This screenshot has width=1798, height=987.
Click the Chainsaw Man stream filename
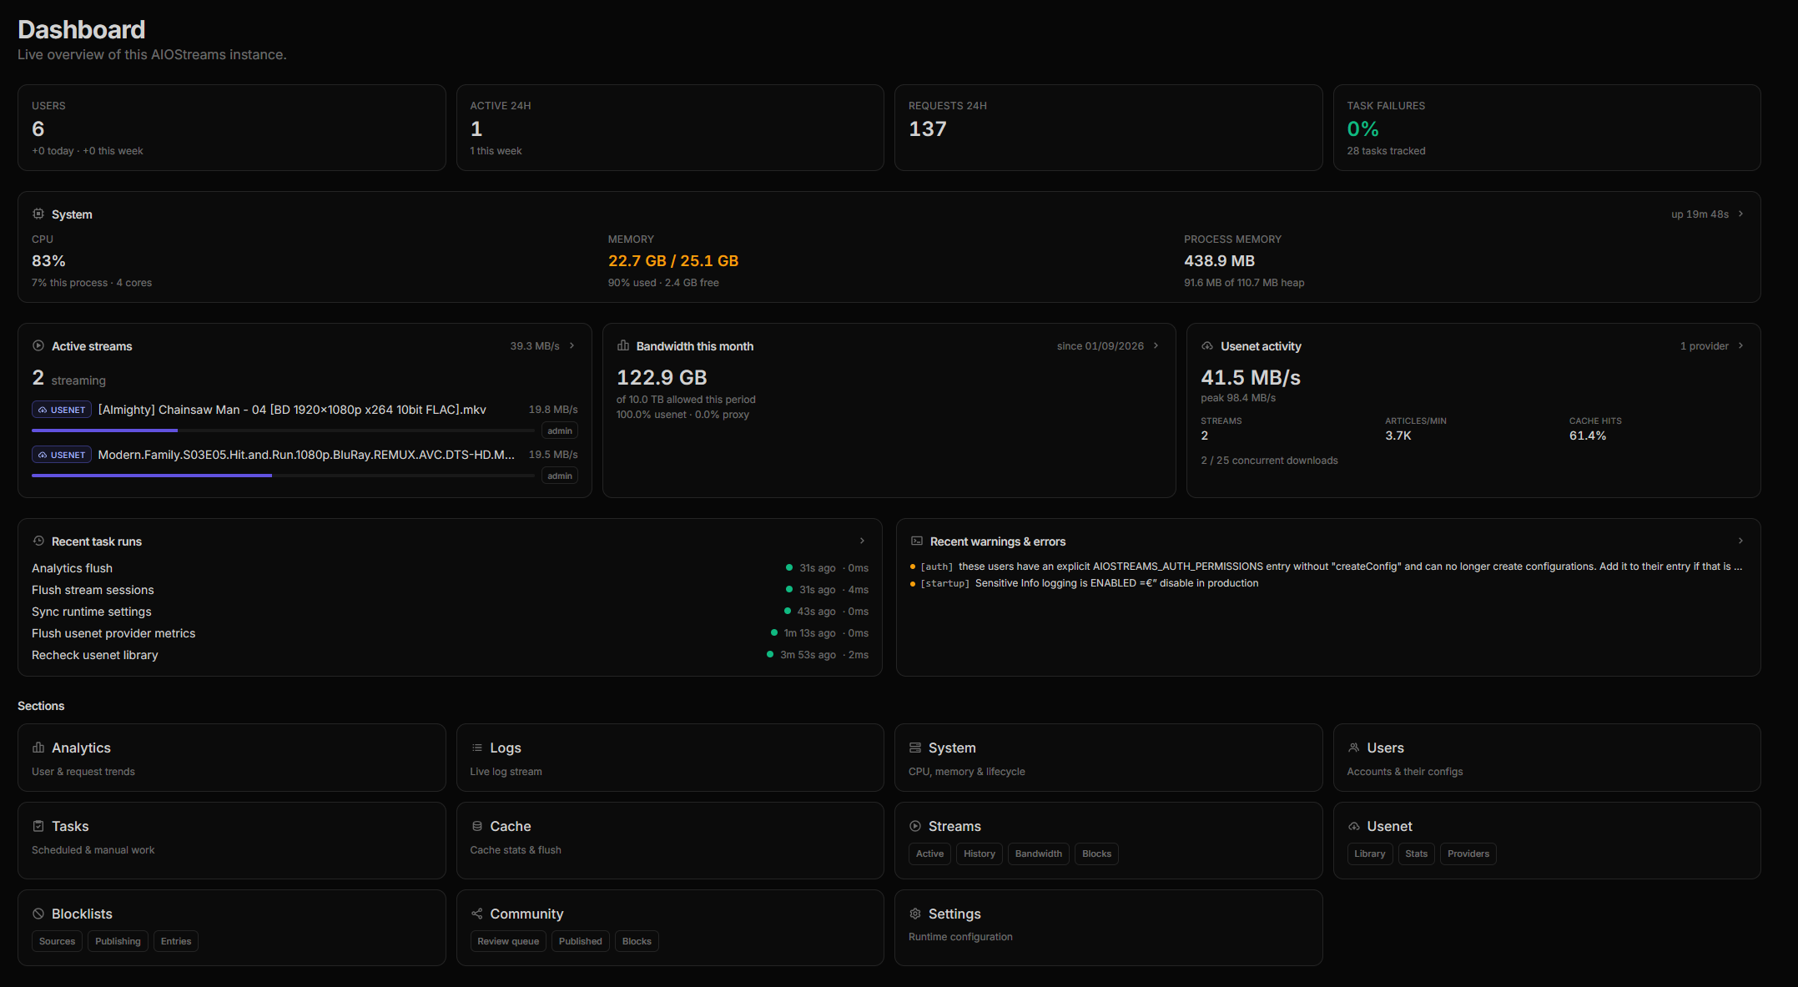pos(292,410)
